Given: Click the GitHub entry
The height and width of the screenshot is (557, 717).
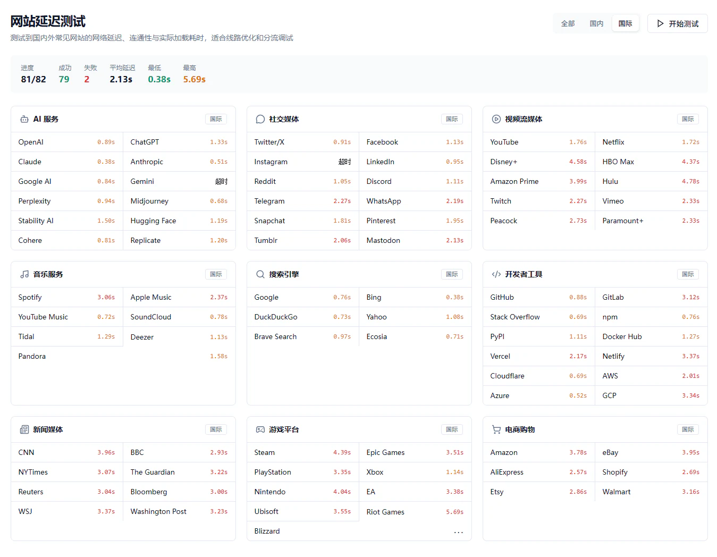Looking at the screenshot, I should pyautogui.click(x=539, y=297).
